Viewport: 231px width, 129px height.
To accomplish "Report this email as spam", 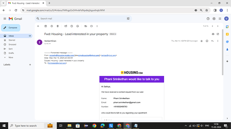I will [52, 26].
